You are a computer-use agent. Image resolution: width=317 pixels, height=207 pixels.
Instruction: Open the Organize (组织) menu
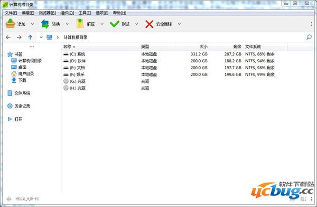coord(67,13)
